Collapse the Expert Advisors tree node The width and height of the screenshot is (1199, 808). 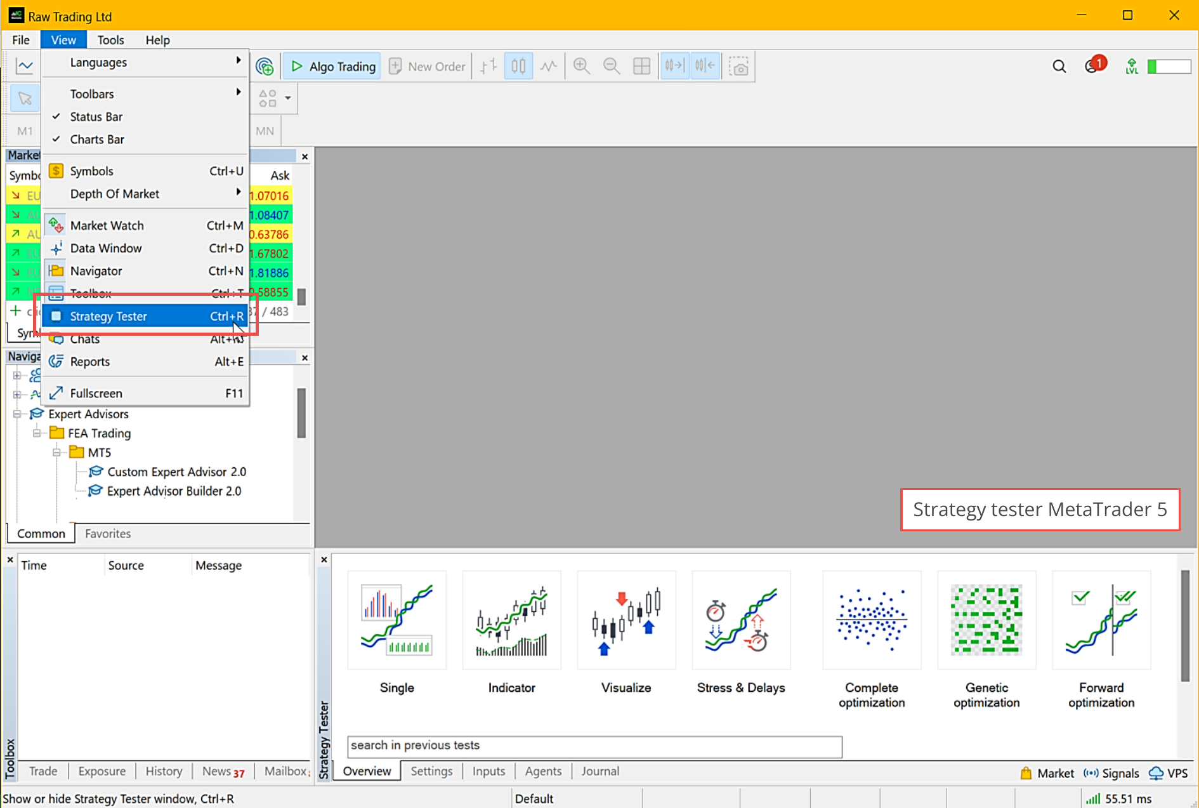click(17, 414)
